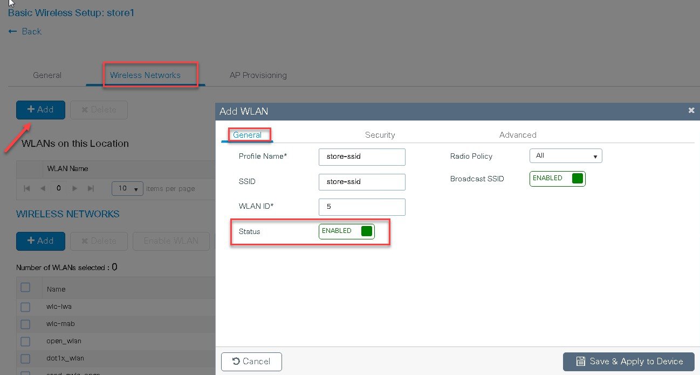Image resolution: width=700 pixels, height=375 pixels.
Task: Click Delete above WLANs on this Location
Action: tap(99, 110)
